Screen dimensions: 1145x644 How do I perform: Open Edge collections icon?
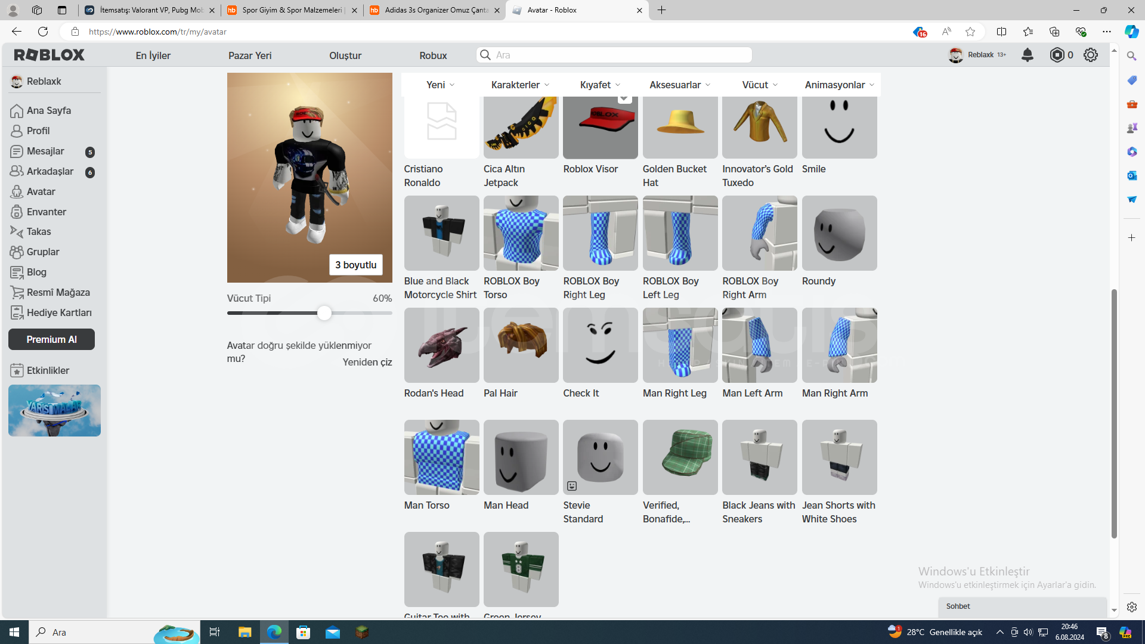[x=1054, y=32]
